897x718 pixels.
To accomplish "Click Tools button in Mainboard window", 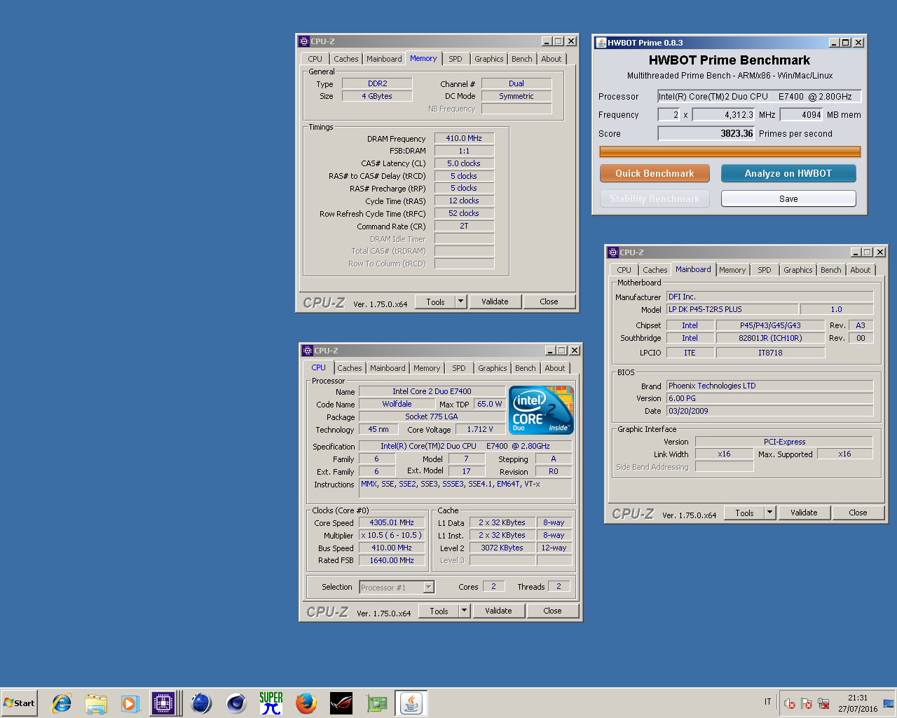I will pos(744,513).
